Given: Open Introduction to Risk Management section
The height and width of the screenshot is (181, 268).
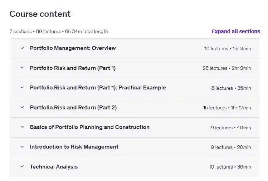Looking at the screenshot, I should tap(74, 147).
